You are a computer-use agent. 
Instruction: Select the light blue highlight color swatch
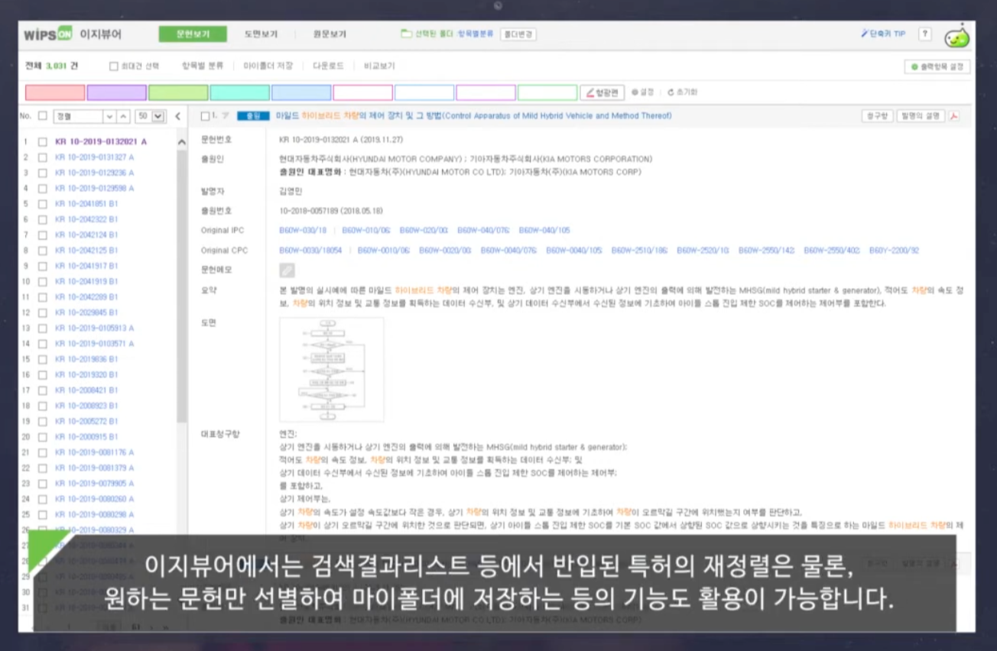pyautogui.click(x=301, y=92)
